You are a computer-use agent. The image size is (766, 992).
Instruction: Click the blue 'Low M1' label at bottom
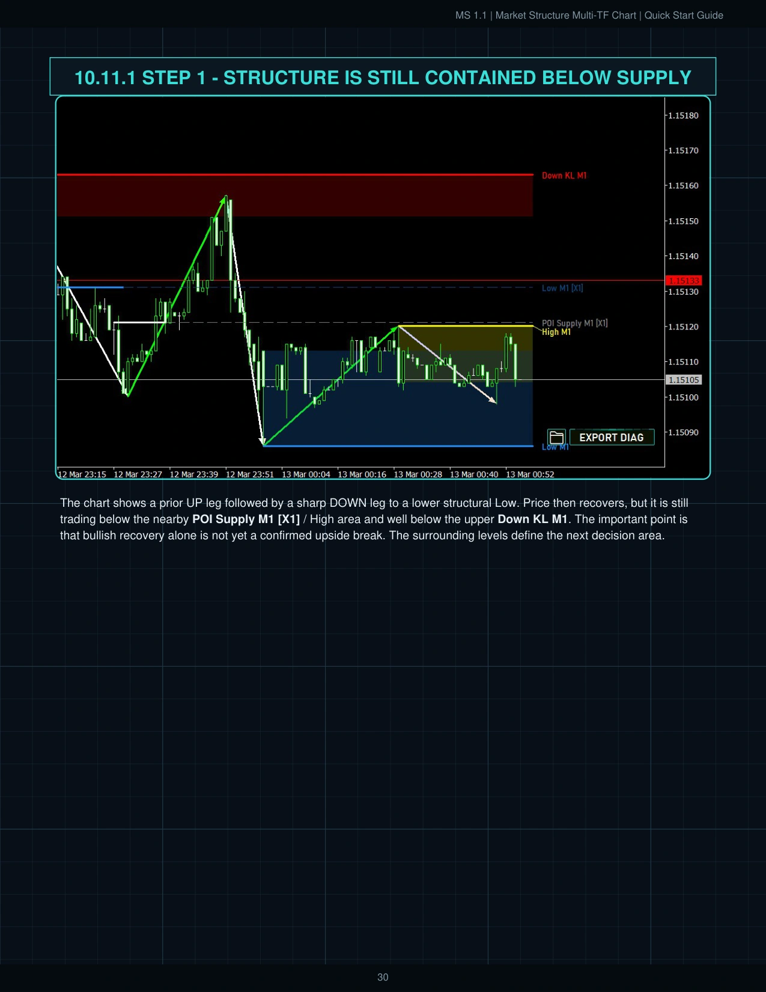(555, 447)
